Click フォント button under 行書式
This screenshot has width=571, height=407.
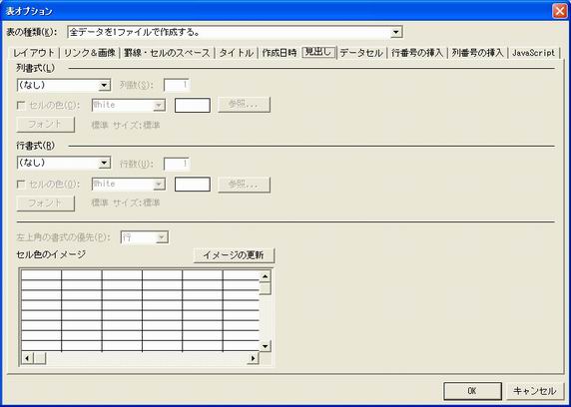(x=46, y=203)
